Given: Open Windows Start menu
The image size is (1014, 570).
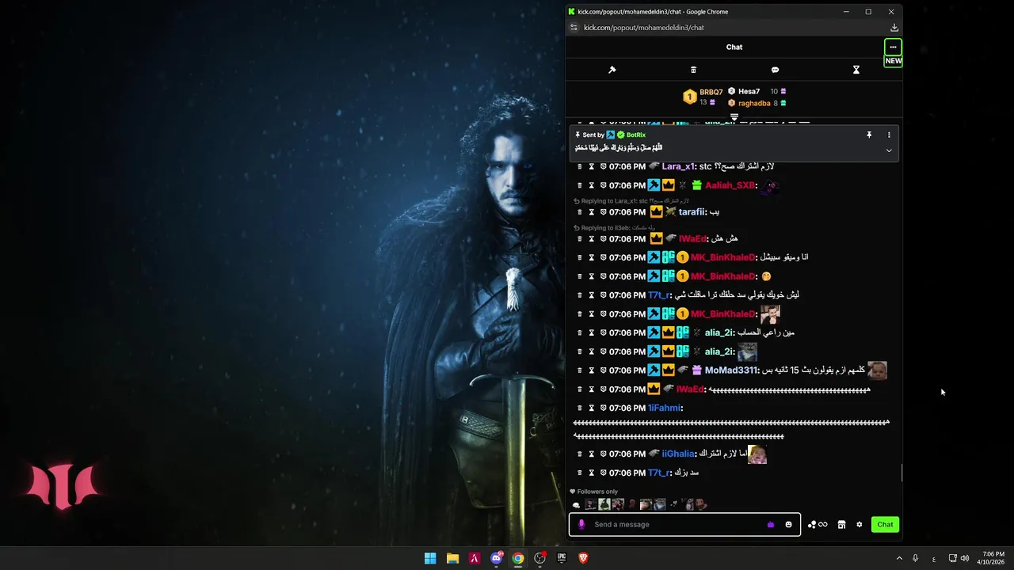Looking at the screenshot, I should point(430,558).
